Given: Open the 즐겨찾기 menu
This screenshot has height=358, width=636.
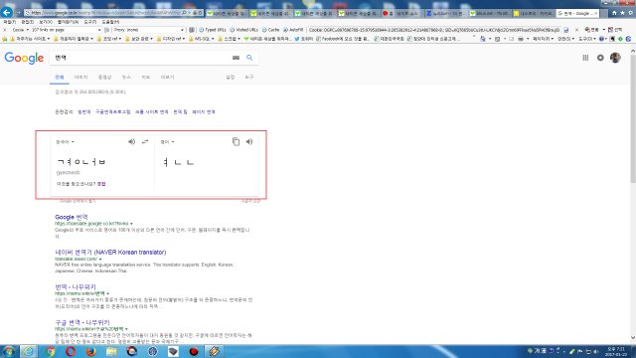Looking at the screenshot, I should (x=68, y=22).
